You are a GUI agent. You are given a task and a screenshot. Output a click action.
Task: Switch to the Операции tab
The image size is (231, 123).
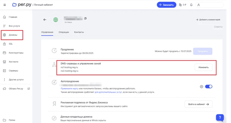click(64, 32)
